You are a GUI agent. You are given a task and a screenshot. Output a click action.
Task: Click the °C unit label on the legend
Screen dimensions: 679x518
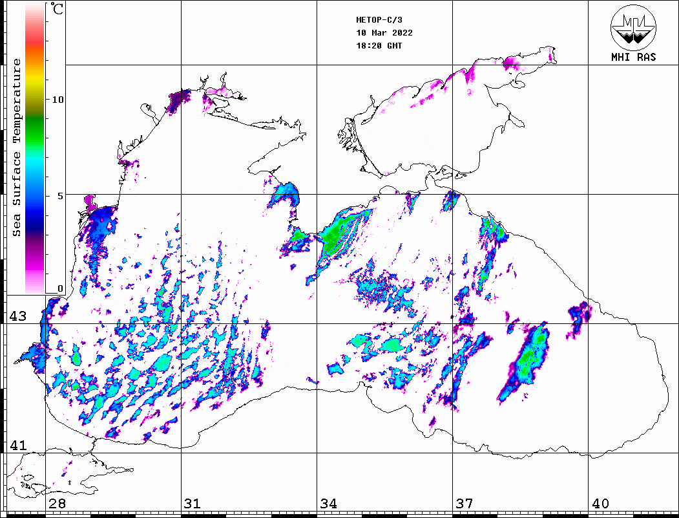click(x=57, y=8)
